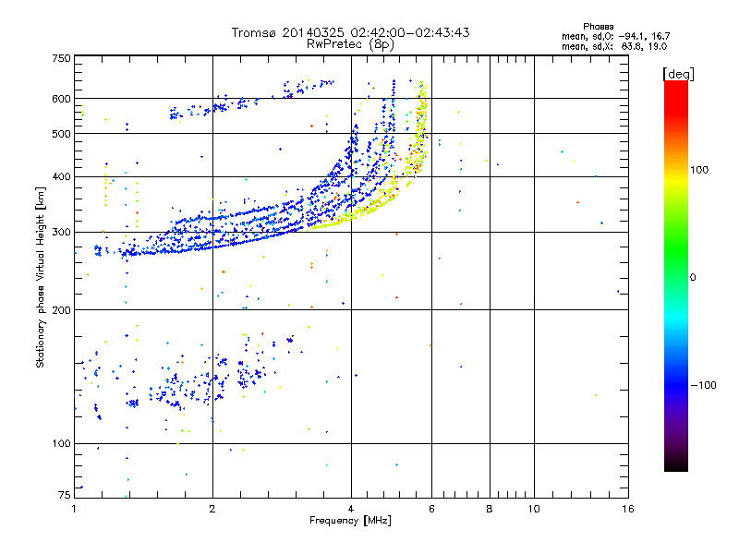Click the '16' frequency tick label
The image size is (739, 554).
(x=628, y=509)
